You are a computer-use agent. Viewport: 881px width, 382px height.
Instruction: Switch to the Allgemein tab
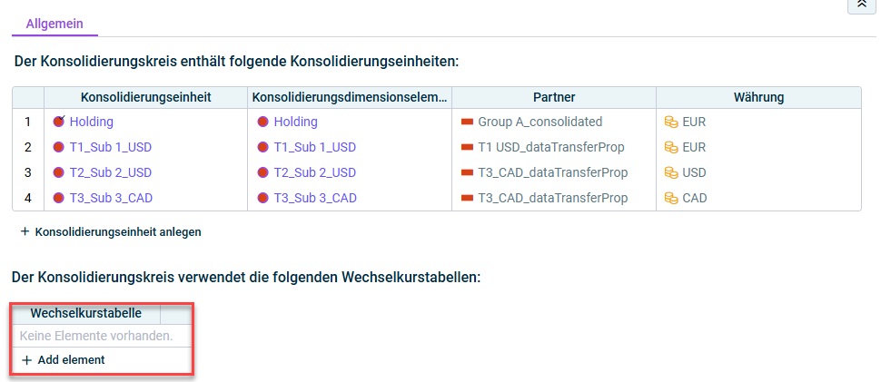tap(54, 24)
